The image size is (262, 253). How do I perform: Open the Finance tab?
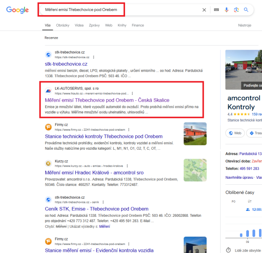138,25
